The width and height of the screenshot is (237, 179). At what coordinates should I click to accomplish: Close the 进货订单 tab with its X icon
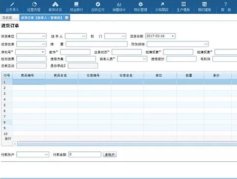click(x=67, y=18)
